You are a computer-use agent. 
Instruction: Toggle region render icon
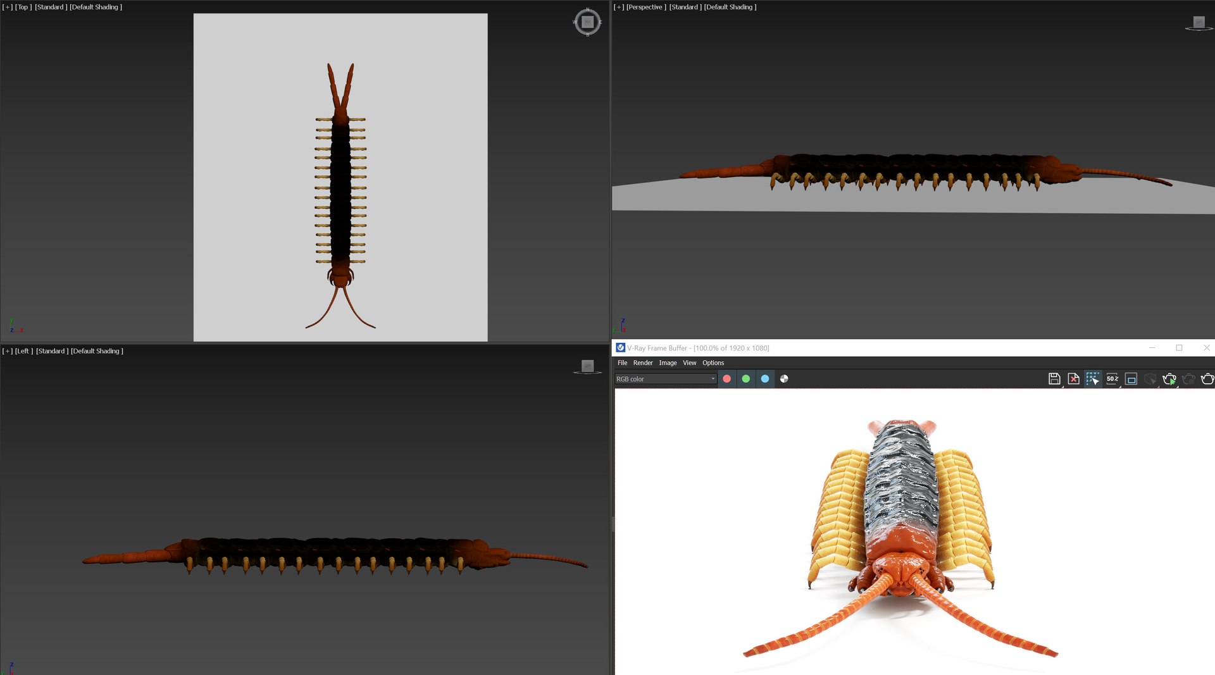[x=1131, y=379]
